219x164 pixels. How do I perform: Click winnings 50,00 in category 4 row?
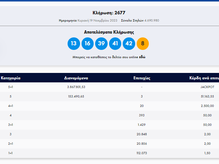coord(207,115)
